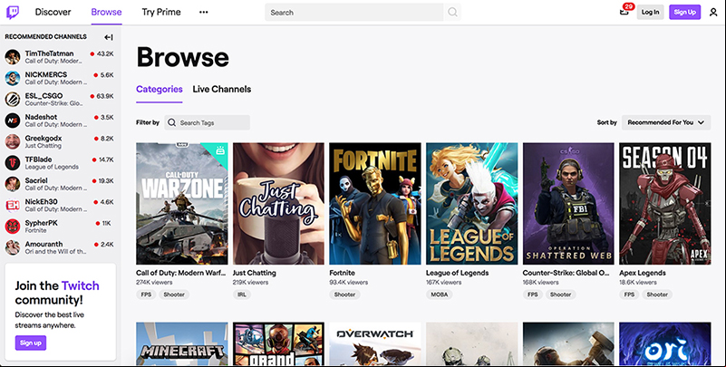This screenshot has height=367, width=726.
Task: Open the Recommended For You sort dropdown
Action: coord(666,122)
